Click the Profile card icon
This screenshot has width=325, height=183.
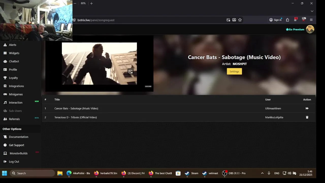[5, 70]
